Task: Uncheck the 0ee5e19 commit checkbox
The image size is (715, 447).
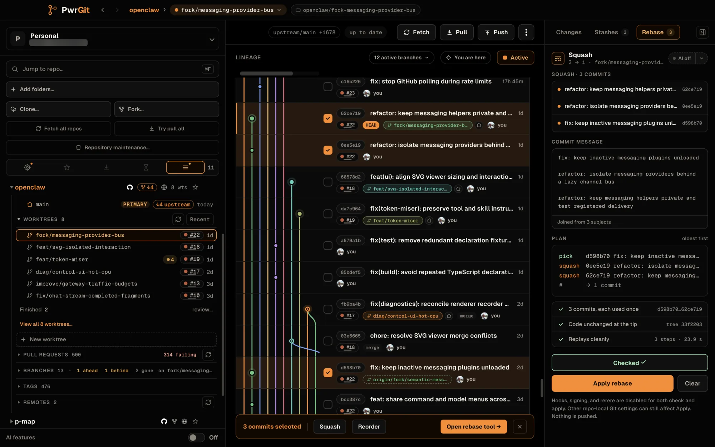Action: point(328,150)
